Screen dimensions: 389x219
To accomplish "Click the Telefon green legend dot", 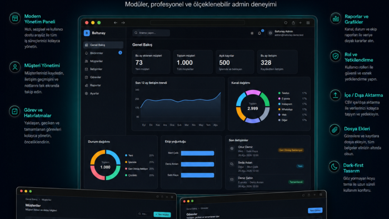I will pos(280,93).
